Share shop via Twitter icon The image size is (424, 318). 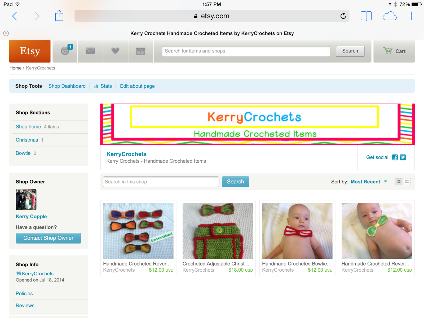[403, 157]
